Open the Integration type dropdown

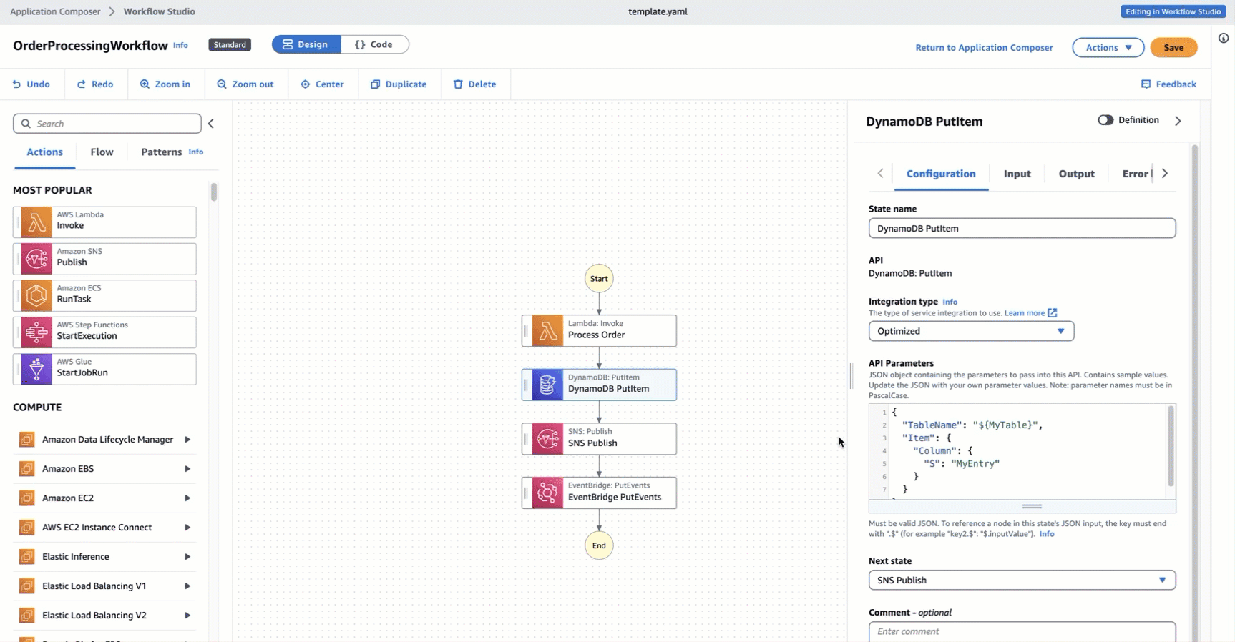pos(971,331)
